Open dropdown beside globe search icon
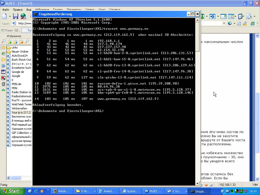Screen dimensions: 260x195 pyautogui.click(x=234, y=24)
